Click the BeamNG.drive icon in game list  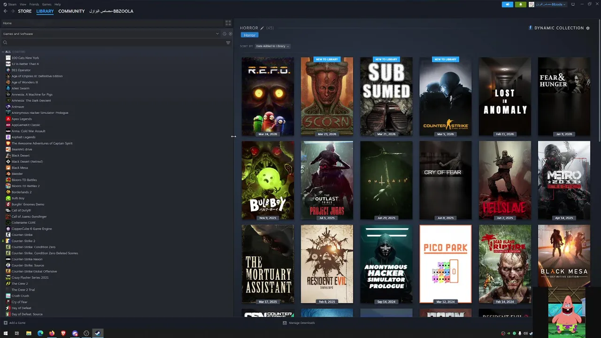[8, 149]
